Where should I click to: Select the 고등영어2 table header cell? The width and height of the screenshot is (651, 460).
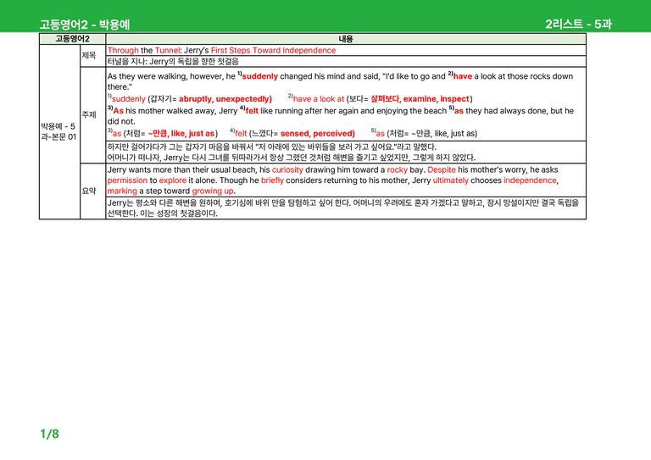click(72, 39)
